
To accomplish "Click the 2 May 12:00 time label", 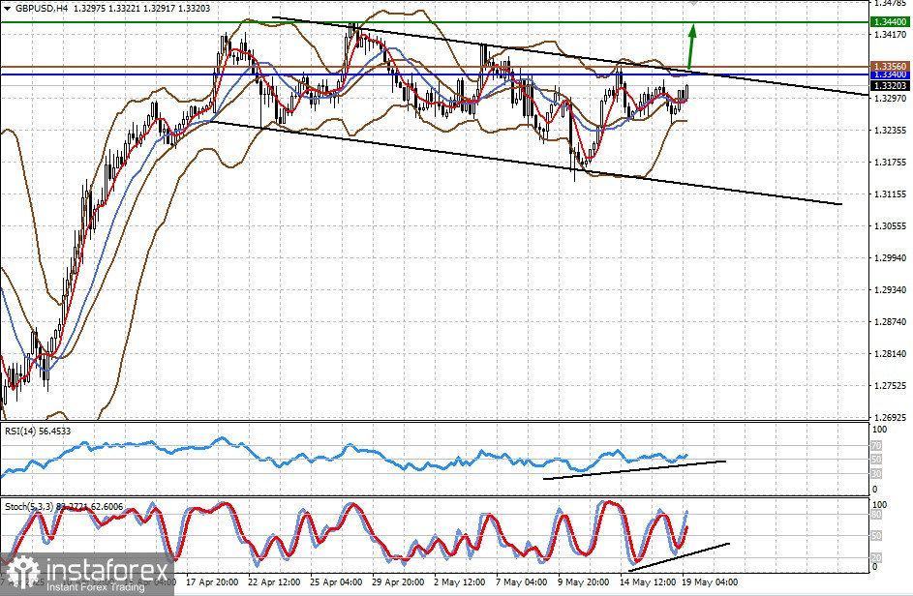I will click(x=460, y=582).
